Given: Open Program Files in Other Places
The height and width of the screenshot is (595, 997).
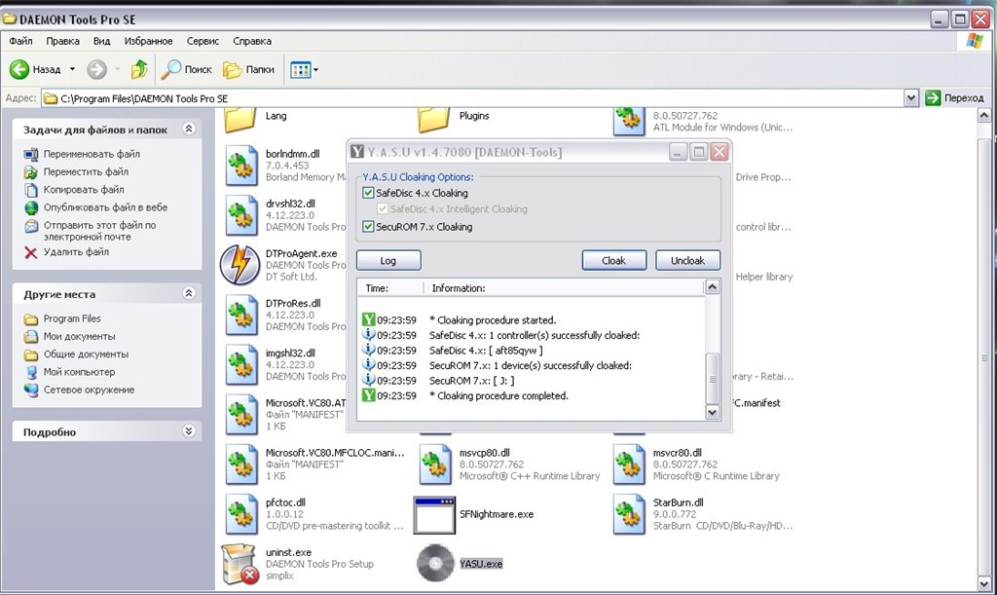Looking at the screenshot, I should pyautogui.click(x=72, y=318).
